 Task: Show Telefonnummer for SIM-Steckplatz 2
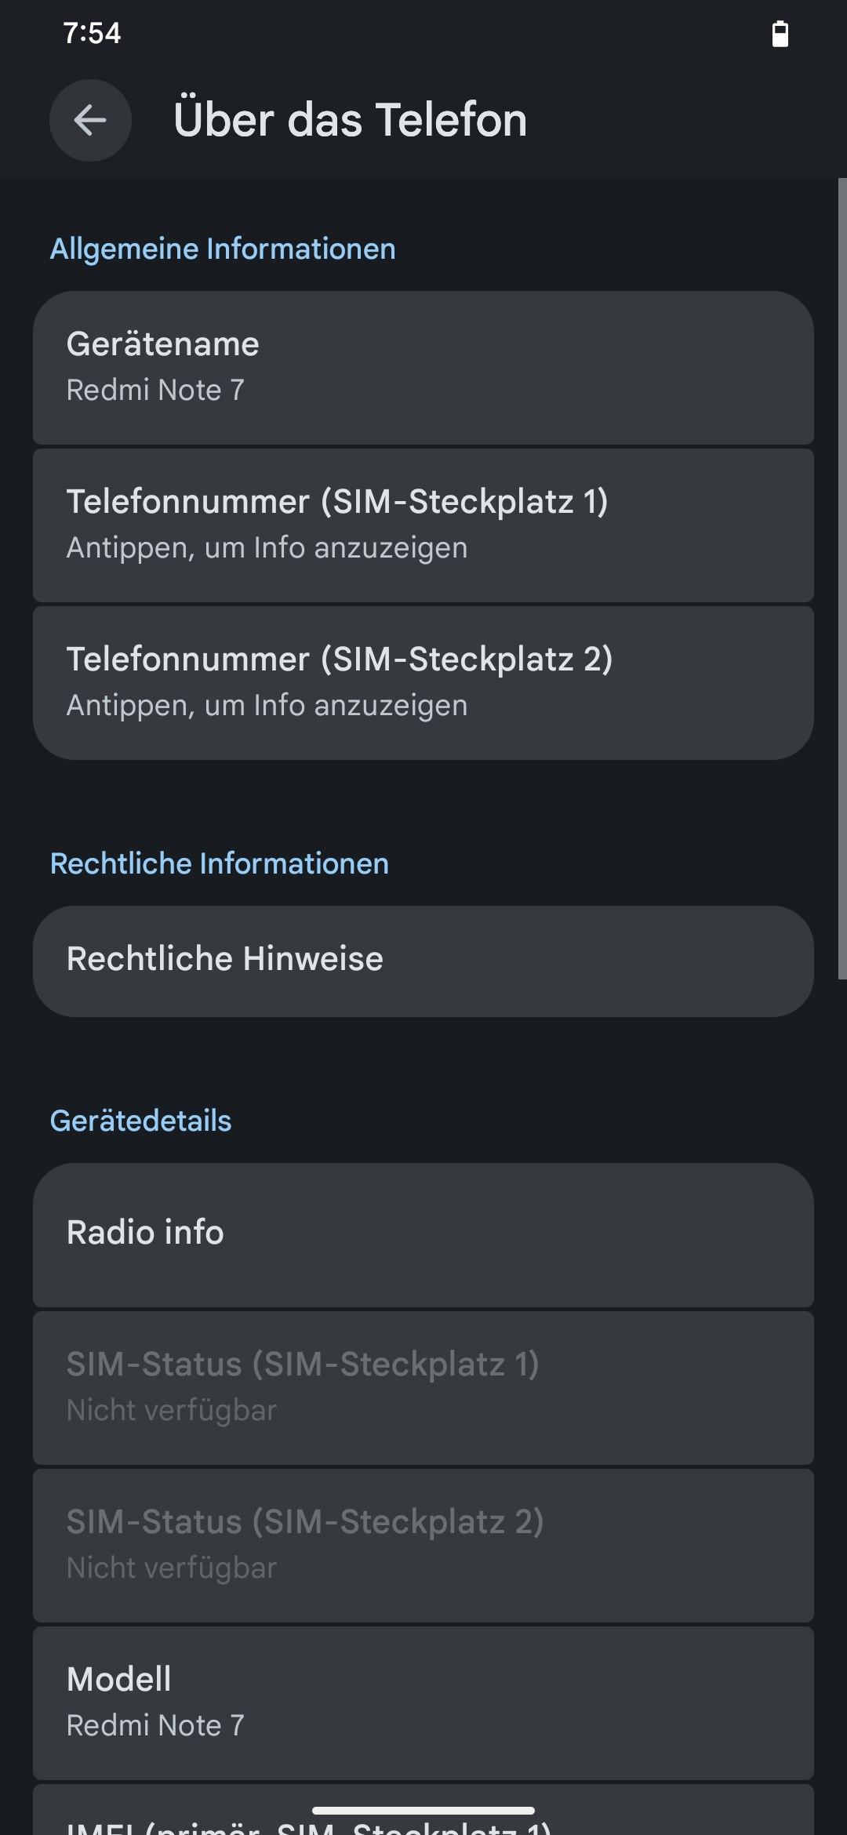point(423,682)
